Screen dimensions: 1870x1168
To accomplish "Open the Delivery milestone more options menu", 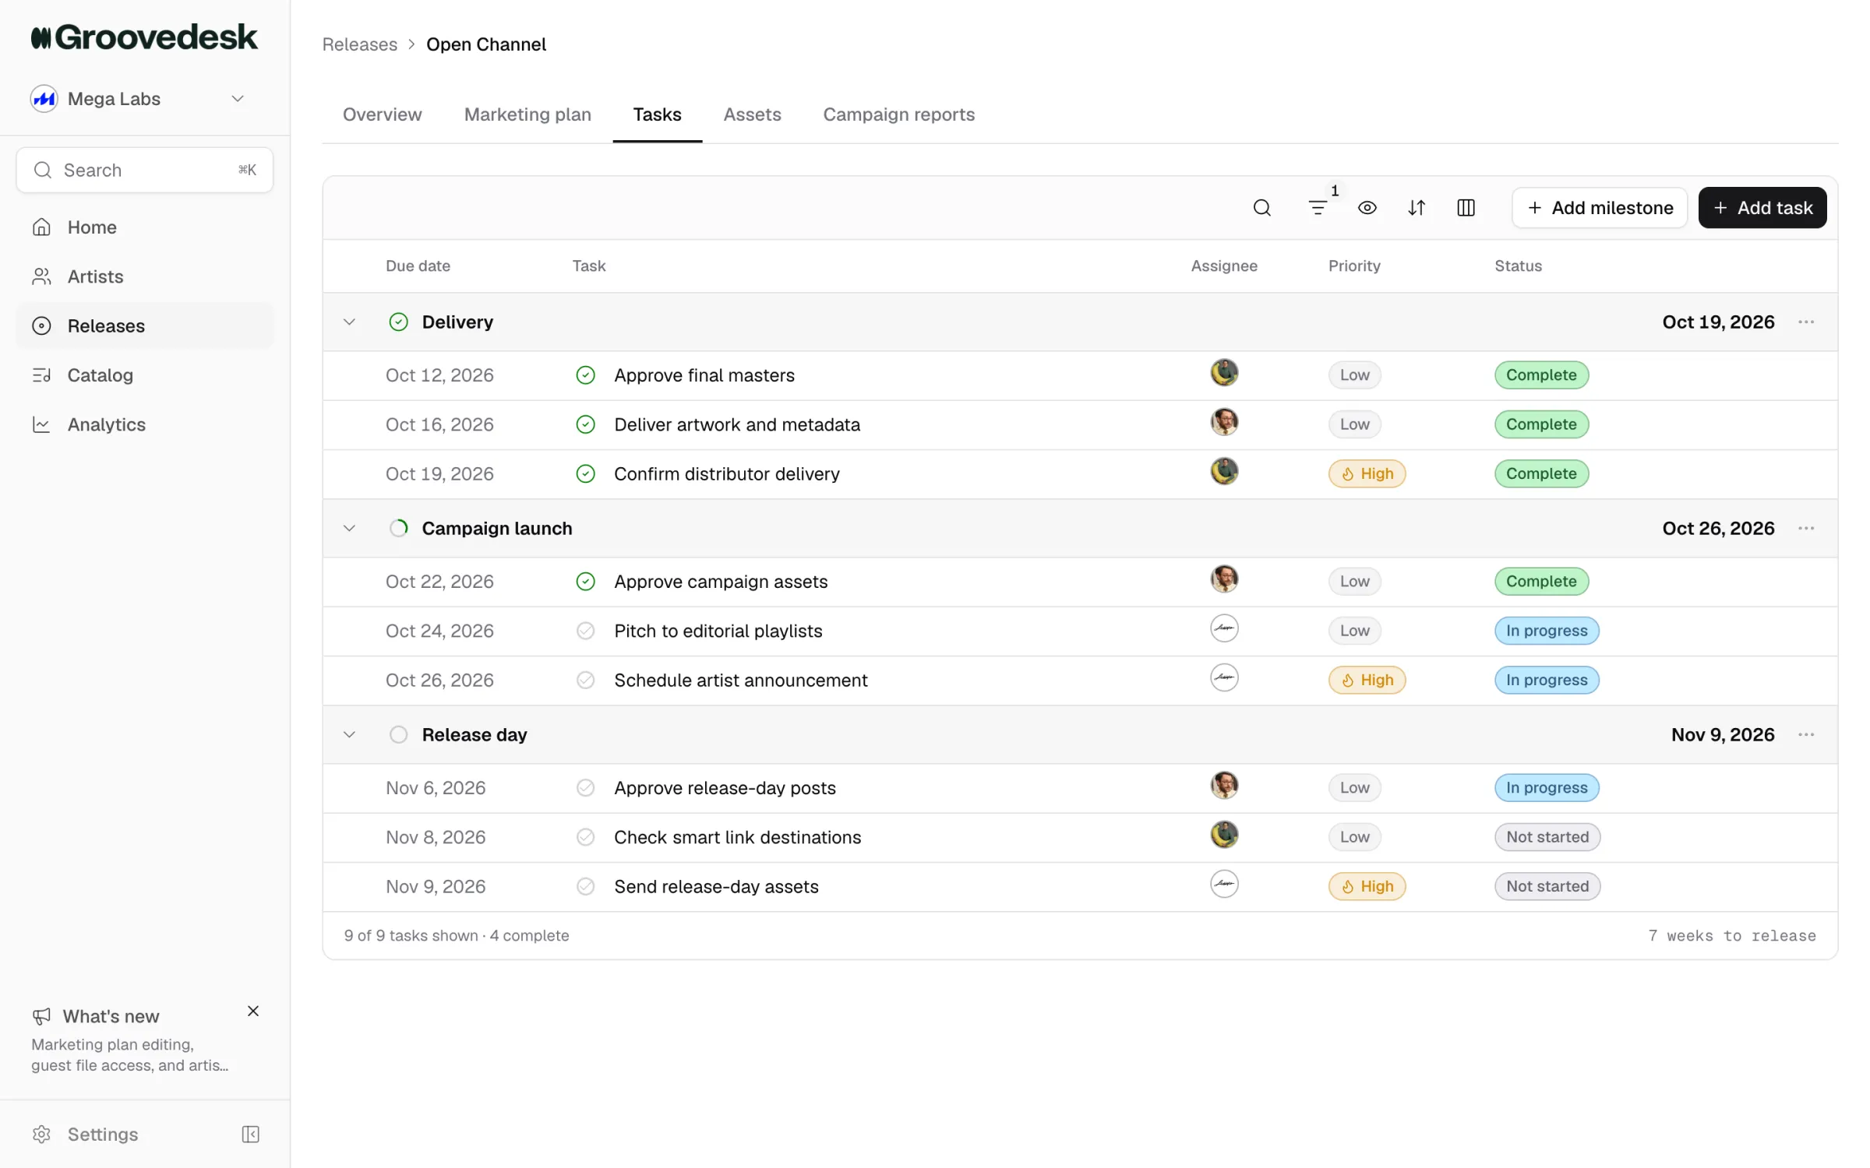I will pos(1806,322).
